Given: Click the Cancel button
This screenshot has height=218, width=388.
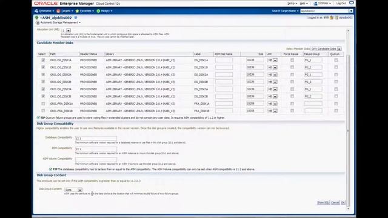Looking at the screenshot, I should tap(335, 202).
